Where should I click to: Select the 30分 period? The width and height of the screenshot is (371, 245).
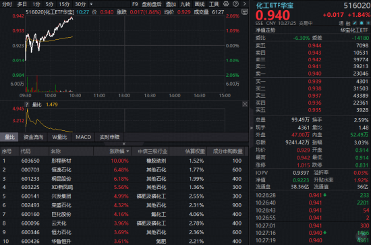click(x=80, y=4)
